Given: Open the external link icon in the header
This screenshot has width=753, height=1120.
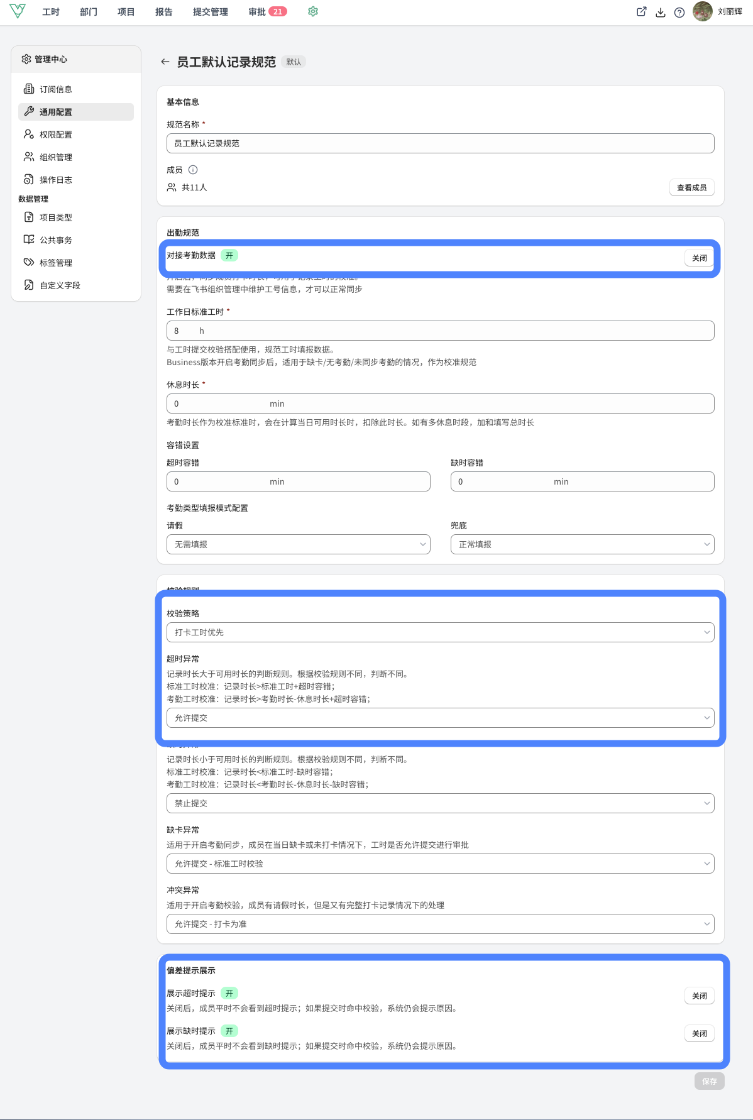Looking at the screenshot, I should click(642, 11).
